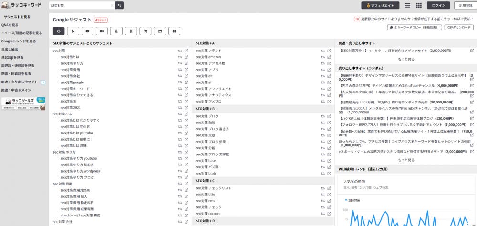Screen dimensions: 477x226
Task: Re-search icon for 'seo対策 やり方'
Action: click(x=180, y=63)
